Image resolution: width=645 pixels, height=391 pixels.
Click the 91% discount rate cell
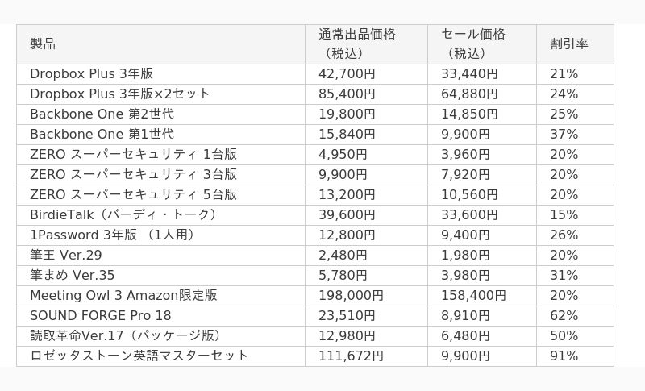[575, 356]
